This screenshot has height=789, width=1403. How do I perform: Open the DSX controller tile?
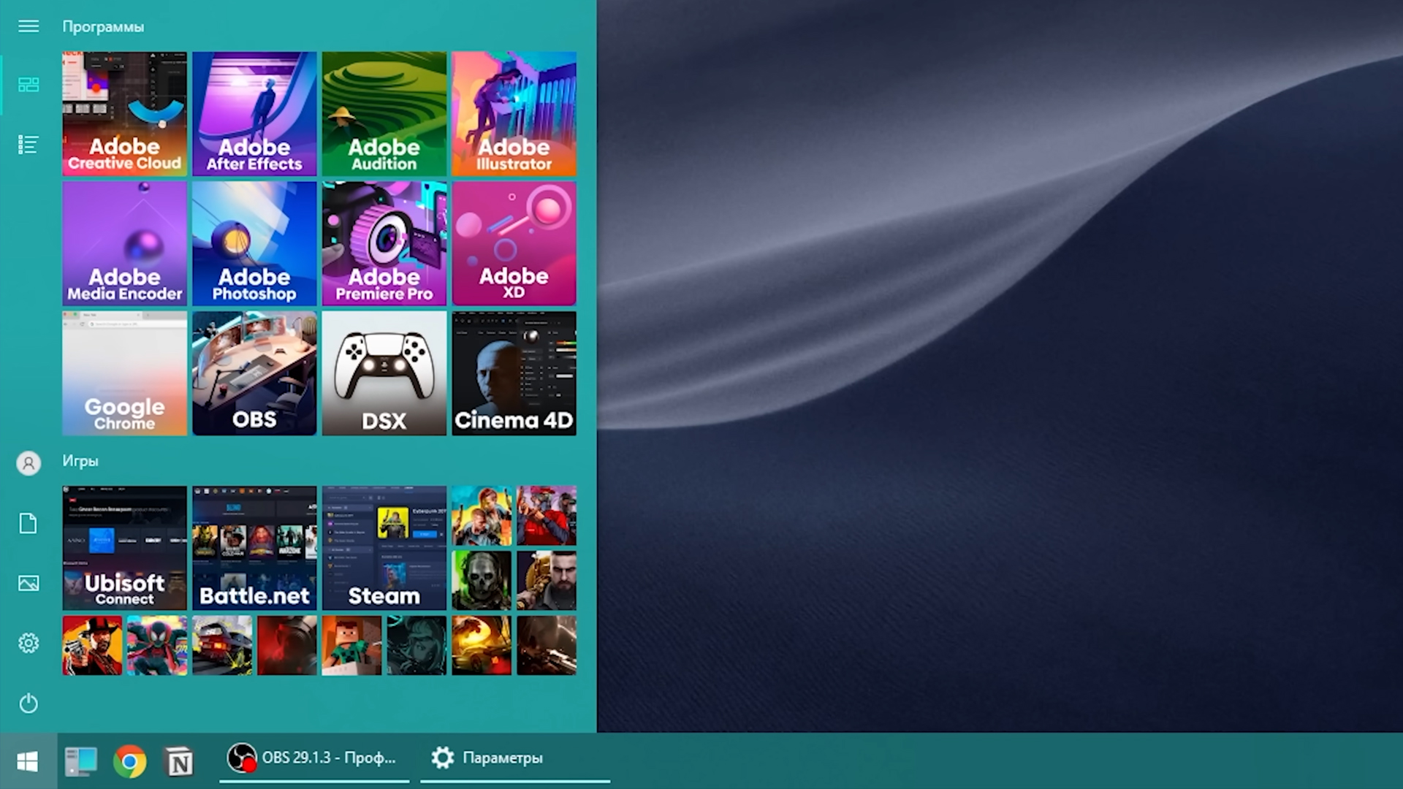384,373
